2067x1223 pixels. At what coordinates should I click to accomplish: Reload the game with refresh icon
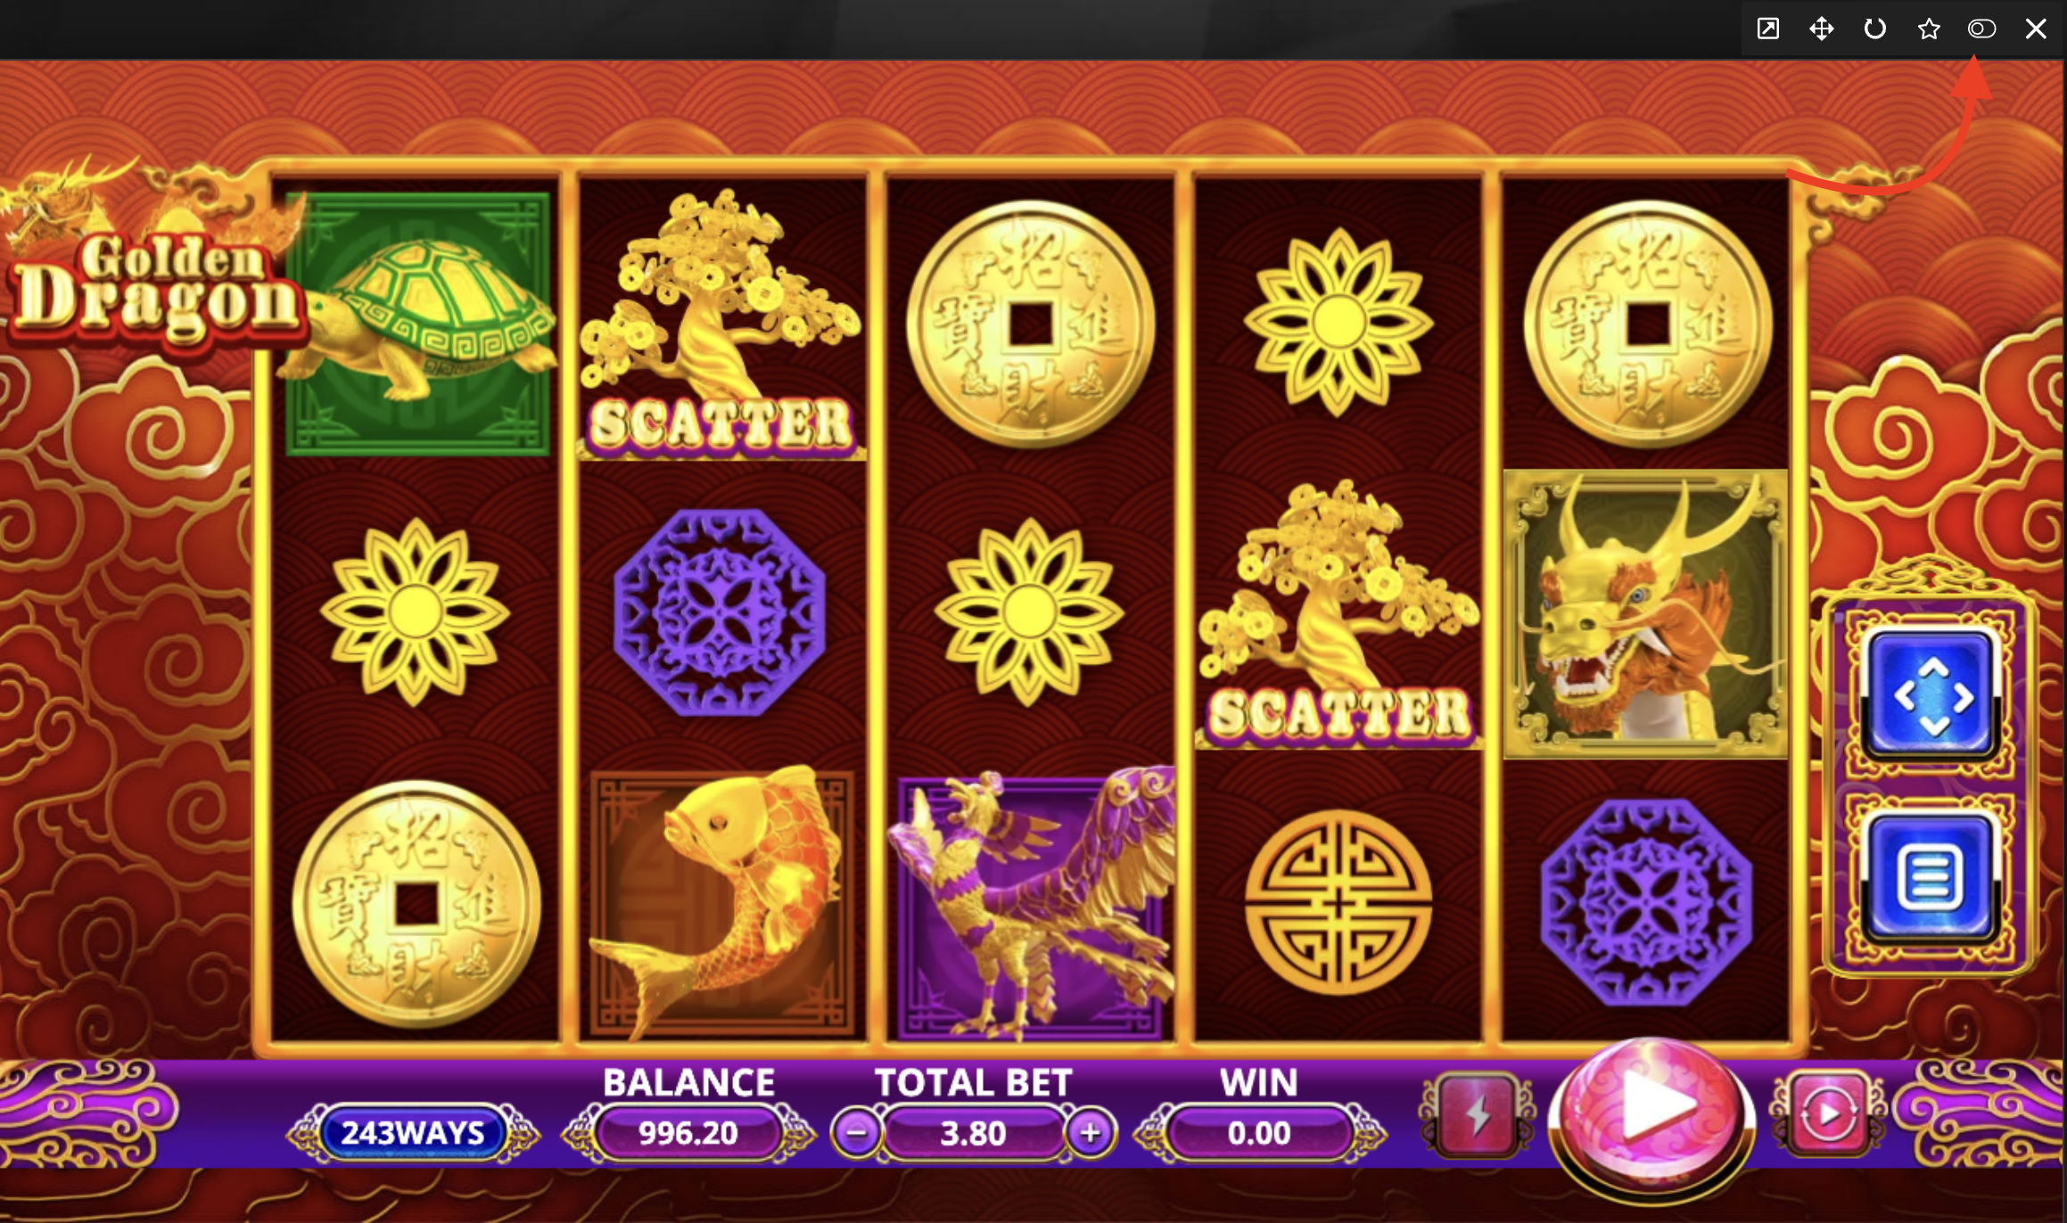pos(1875,29)
